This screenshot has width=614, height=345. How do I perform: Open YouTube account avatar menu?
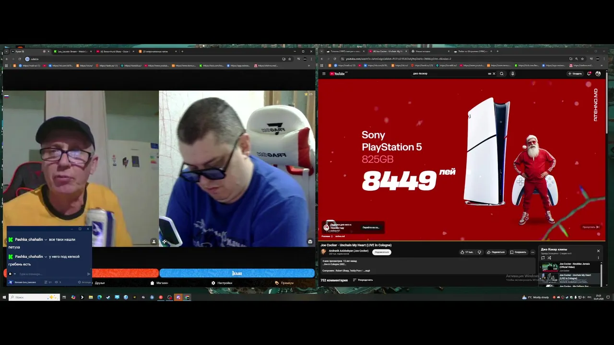(598, 74)
